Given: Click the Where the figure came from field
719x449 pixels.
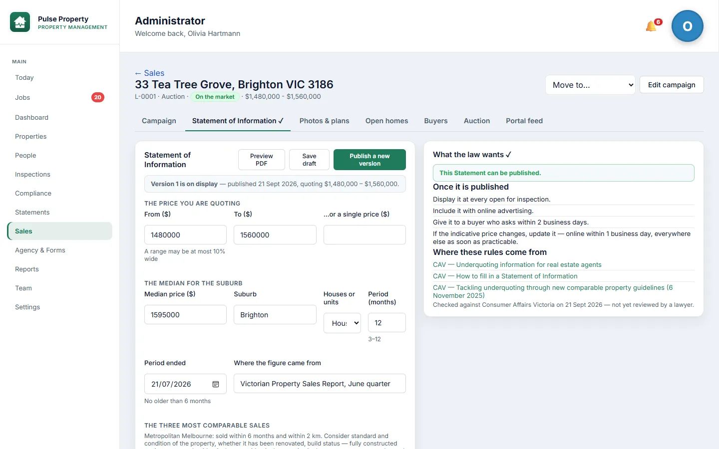Looking at the screenshot, I should click(x=320, y=384).
